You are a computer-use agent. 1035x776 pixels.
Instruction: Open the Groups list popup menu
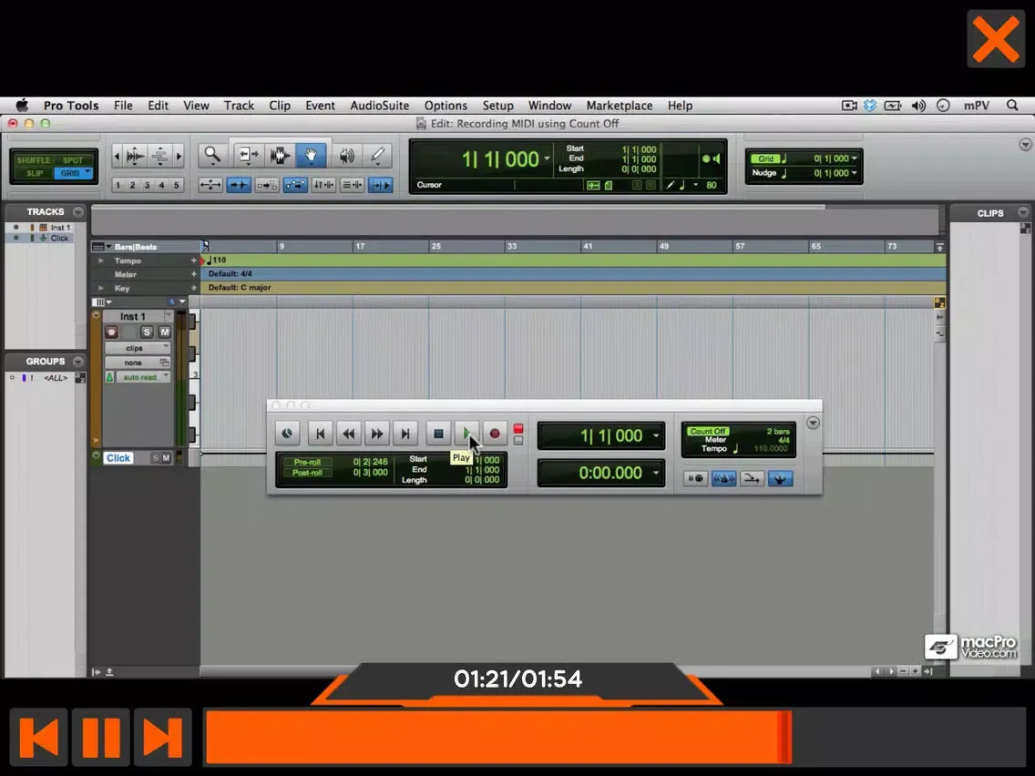point(78,362)
